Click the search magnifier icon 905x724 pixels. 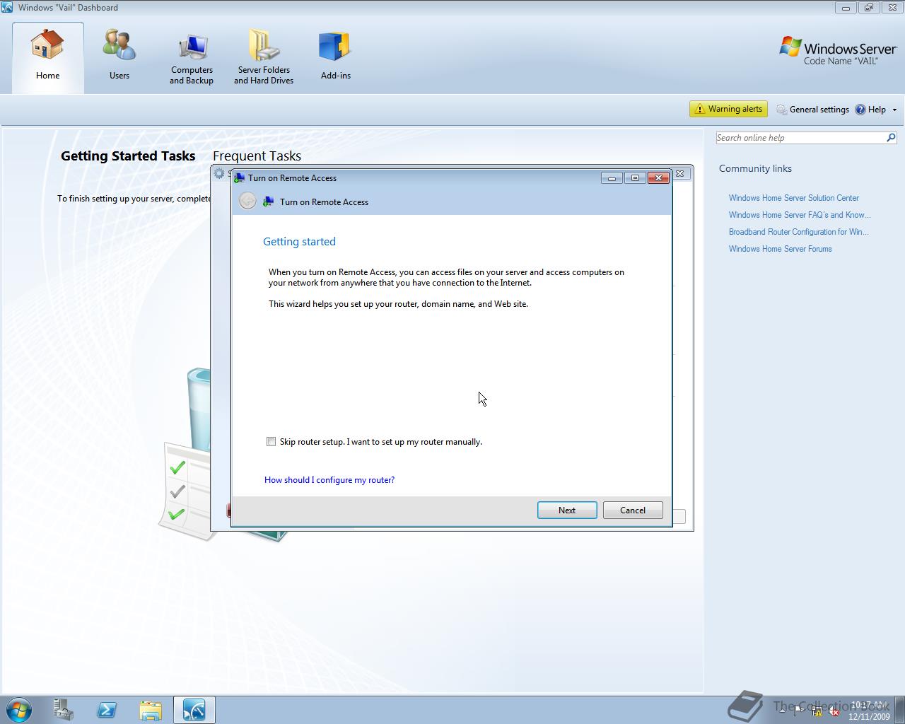(x=891, y=138)
